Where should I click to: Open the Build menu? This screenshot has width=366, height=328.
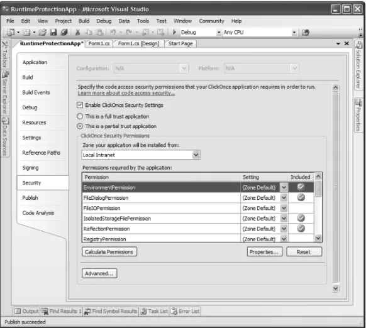pyautogui.click(x=84, y=21)
